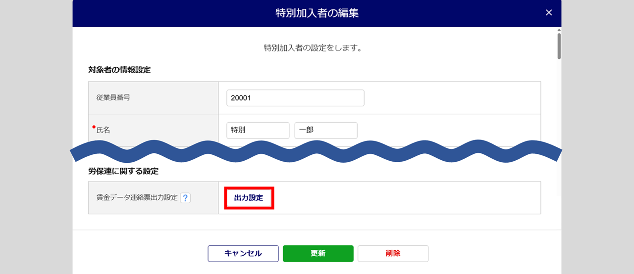Screen dimensions: 634x274
Task: Open 出力設定 for the wage data slip
Action: tap(249, 198)
